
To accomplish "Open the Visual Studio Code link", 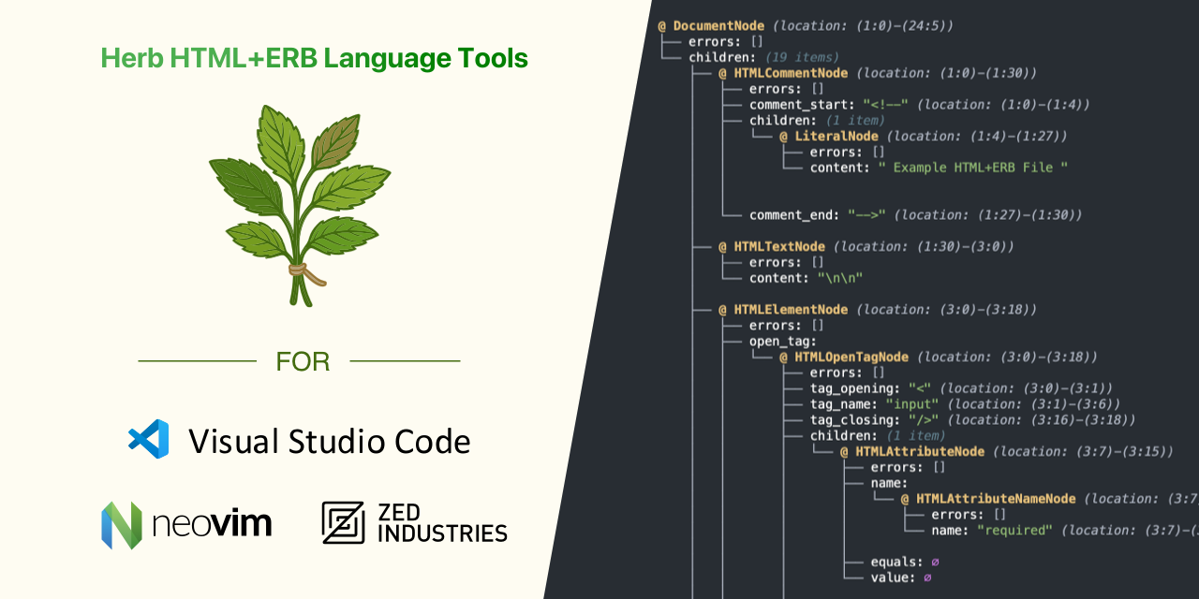I will pyautogui.click(x=329, y=441).
